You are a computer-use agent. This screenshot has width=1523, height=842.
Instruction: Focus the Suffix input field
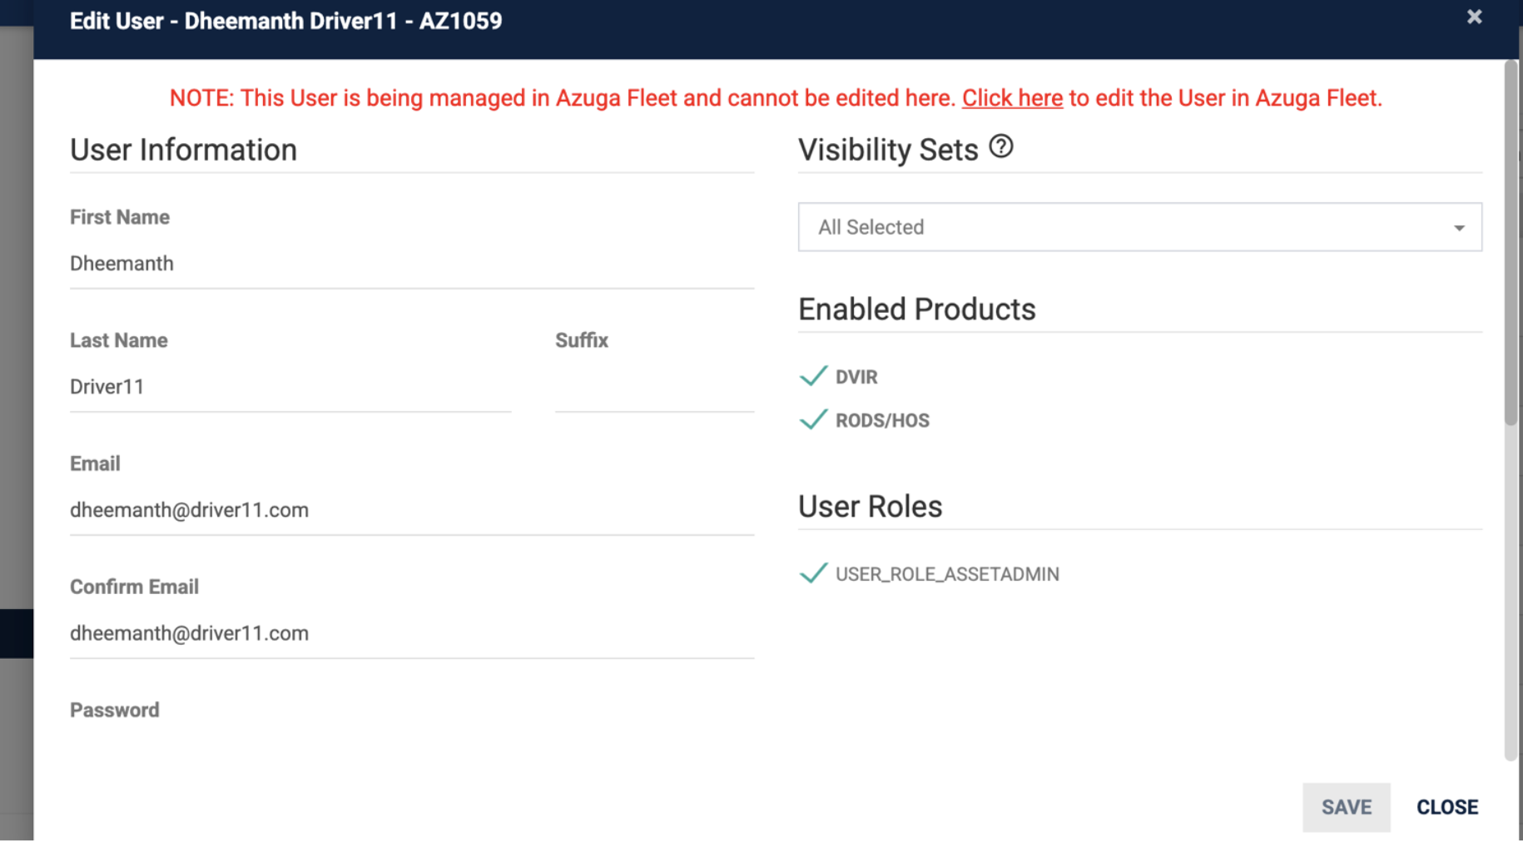click(654, 388)
